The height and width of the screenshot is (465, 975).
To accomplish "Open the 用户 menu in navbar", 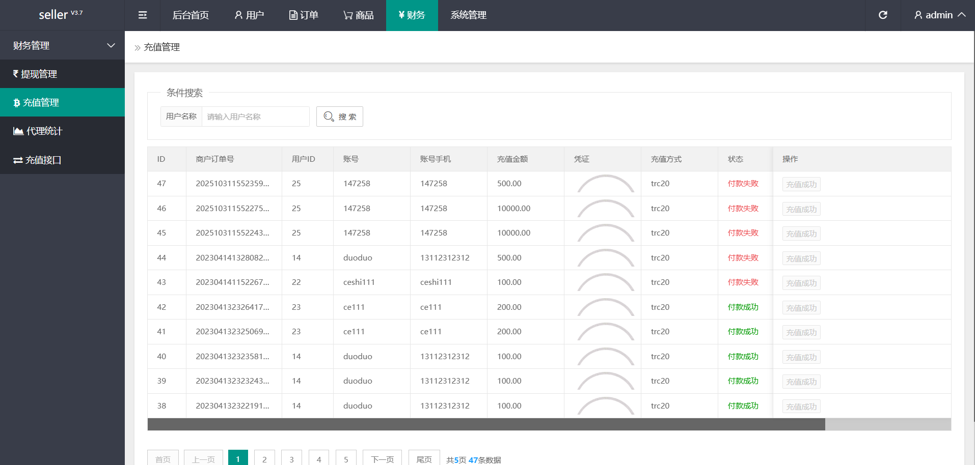I will [249, 15].
